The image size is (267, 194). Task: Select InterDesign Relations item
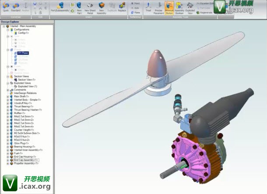click(x=25, y=93)
